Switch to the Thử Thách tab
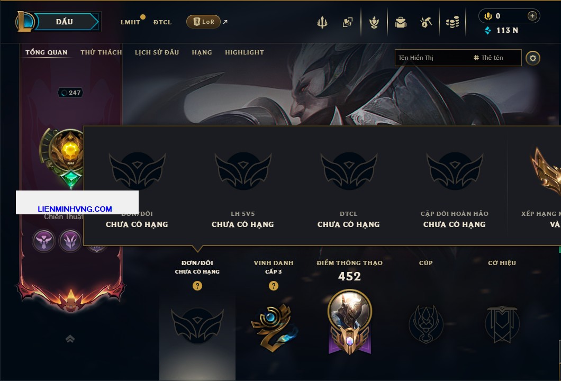Viewport: 561px width, 381px height. point(101,52)
